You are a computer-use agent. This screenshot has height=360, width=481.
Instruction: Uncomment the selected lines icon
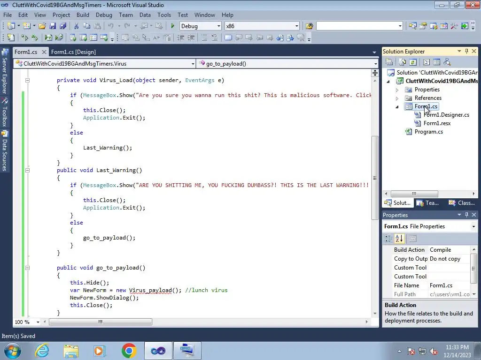coord(214,37)
